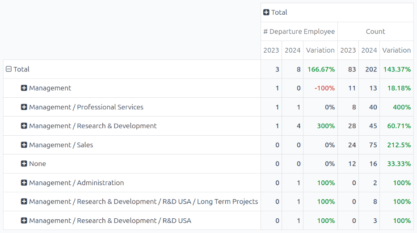Click 2023 header under # Departure Employee
The width and height of the screenshot is (417, 233).
(x=271, y=50)
